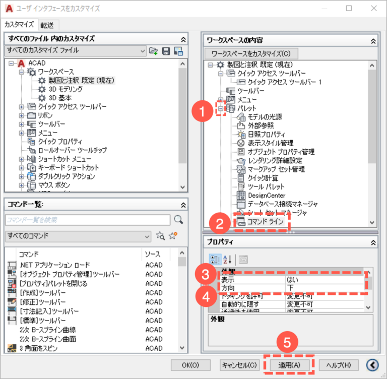387x379 pixels.
Task: Select ツール パレット item in workspace tree
Action: tap(266, 186)
